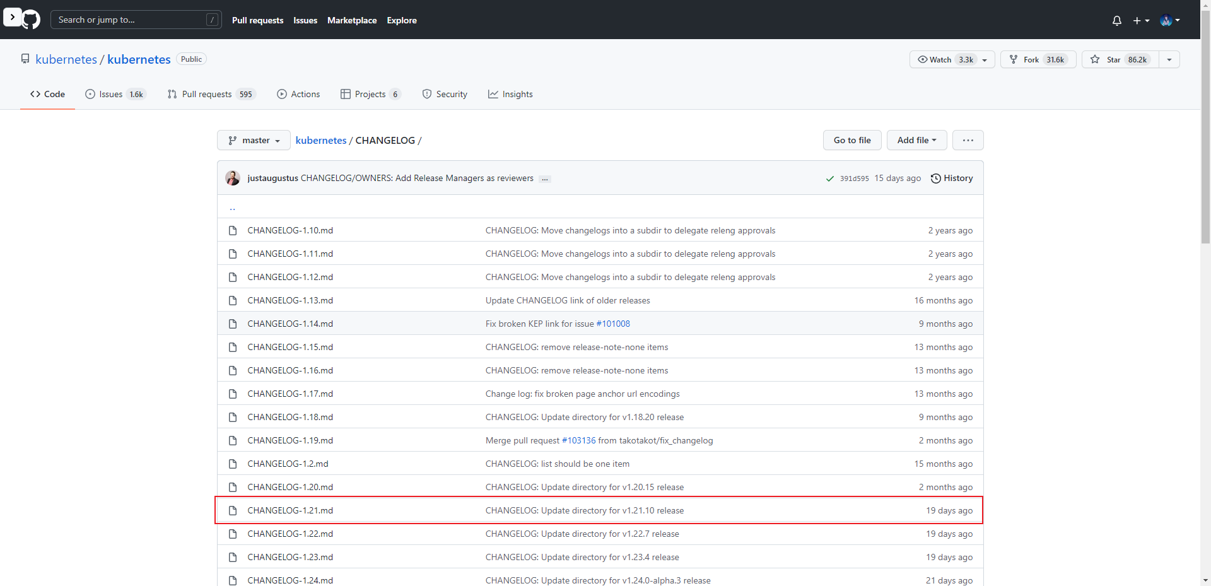This screenshot has width=1211, height=586.
Task: Open the Actions tab
Action: pyautogui.click(x=298, y=94)
